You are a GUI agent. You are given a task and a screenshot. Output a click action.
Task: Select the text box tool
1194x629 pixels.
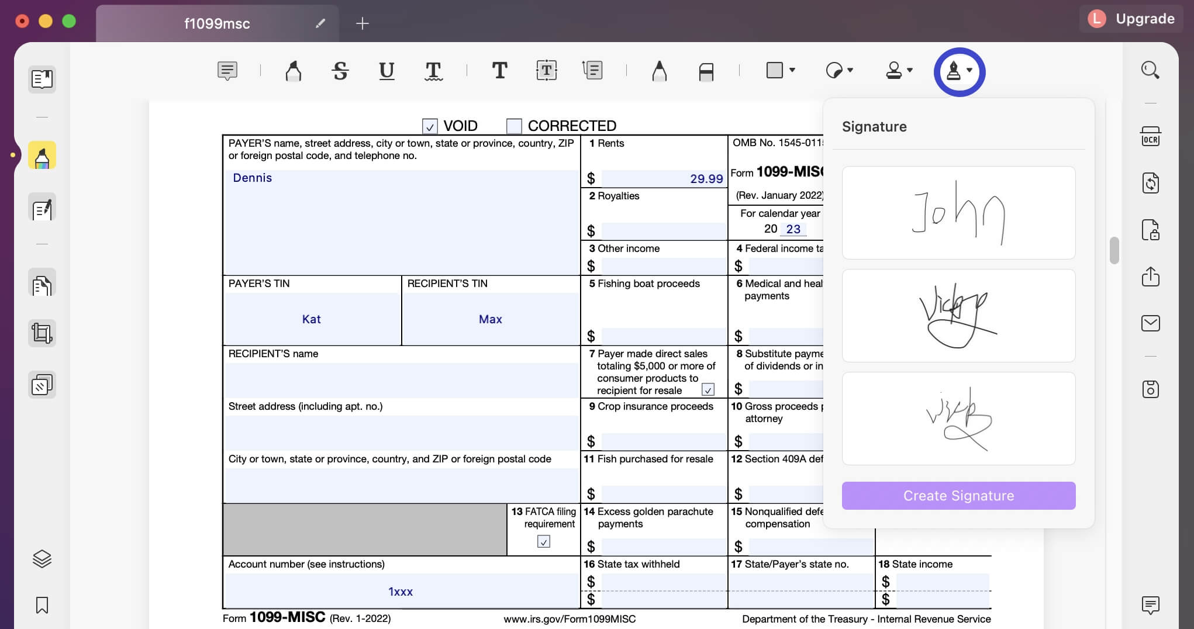546,70
